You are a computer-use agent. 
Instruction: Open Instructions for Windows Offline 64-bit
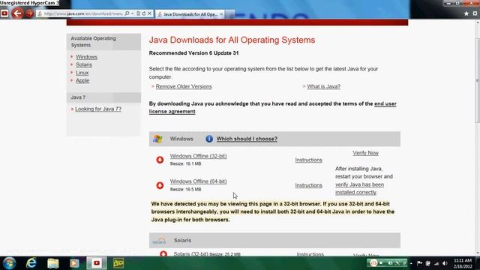[308, 185]
